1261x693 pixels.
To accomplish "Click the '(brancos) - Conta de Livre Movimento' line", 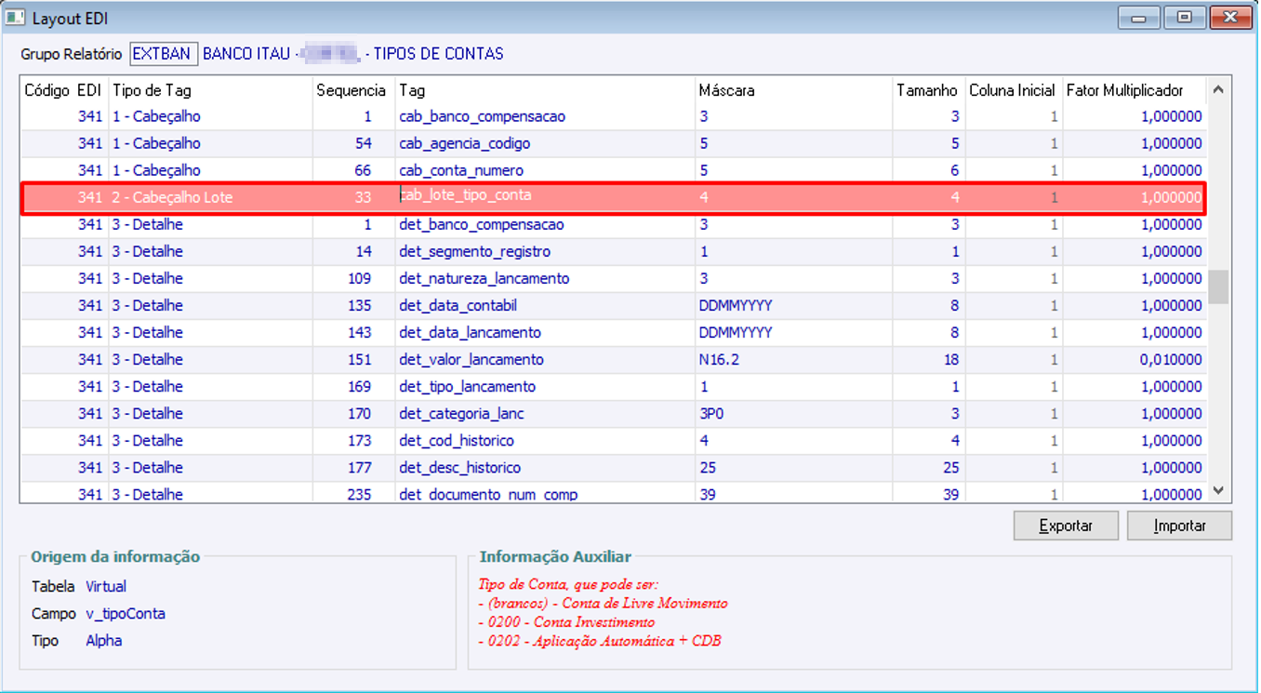I will (603, 604).
